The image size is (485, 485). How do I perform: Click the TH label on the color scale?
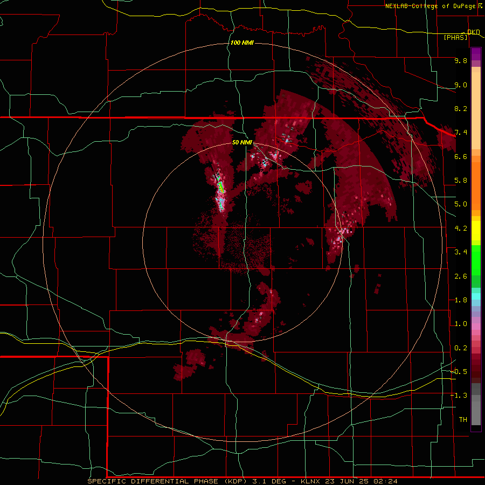click(463, 420)
